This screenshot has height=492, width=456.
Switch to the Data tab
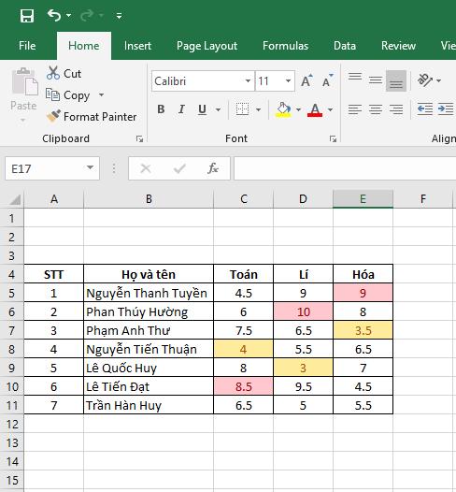click(x=345, y=46)
